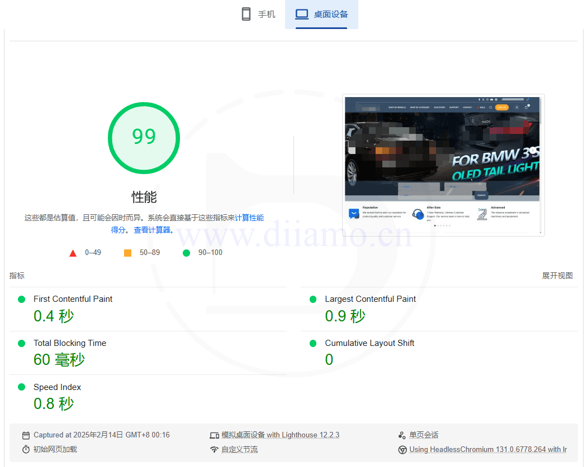Image resolution: width=588 pixels, height=467 pixels.
Task: Click the green 90–100 legend circle
Action: pyautogui.click(x=187, y=253)
